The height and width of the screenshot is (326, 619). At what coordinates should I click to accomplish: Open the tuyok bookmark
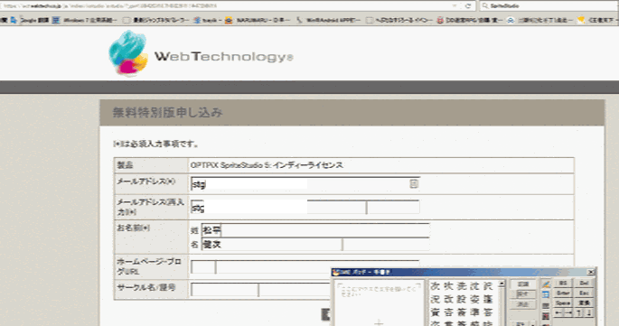[x=208, y=20]
